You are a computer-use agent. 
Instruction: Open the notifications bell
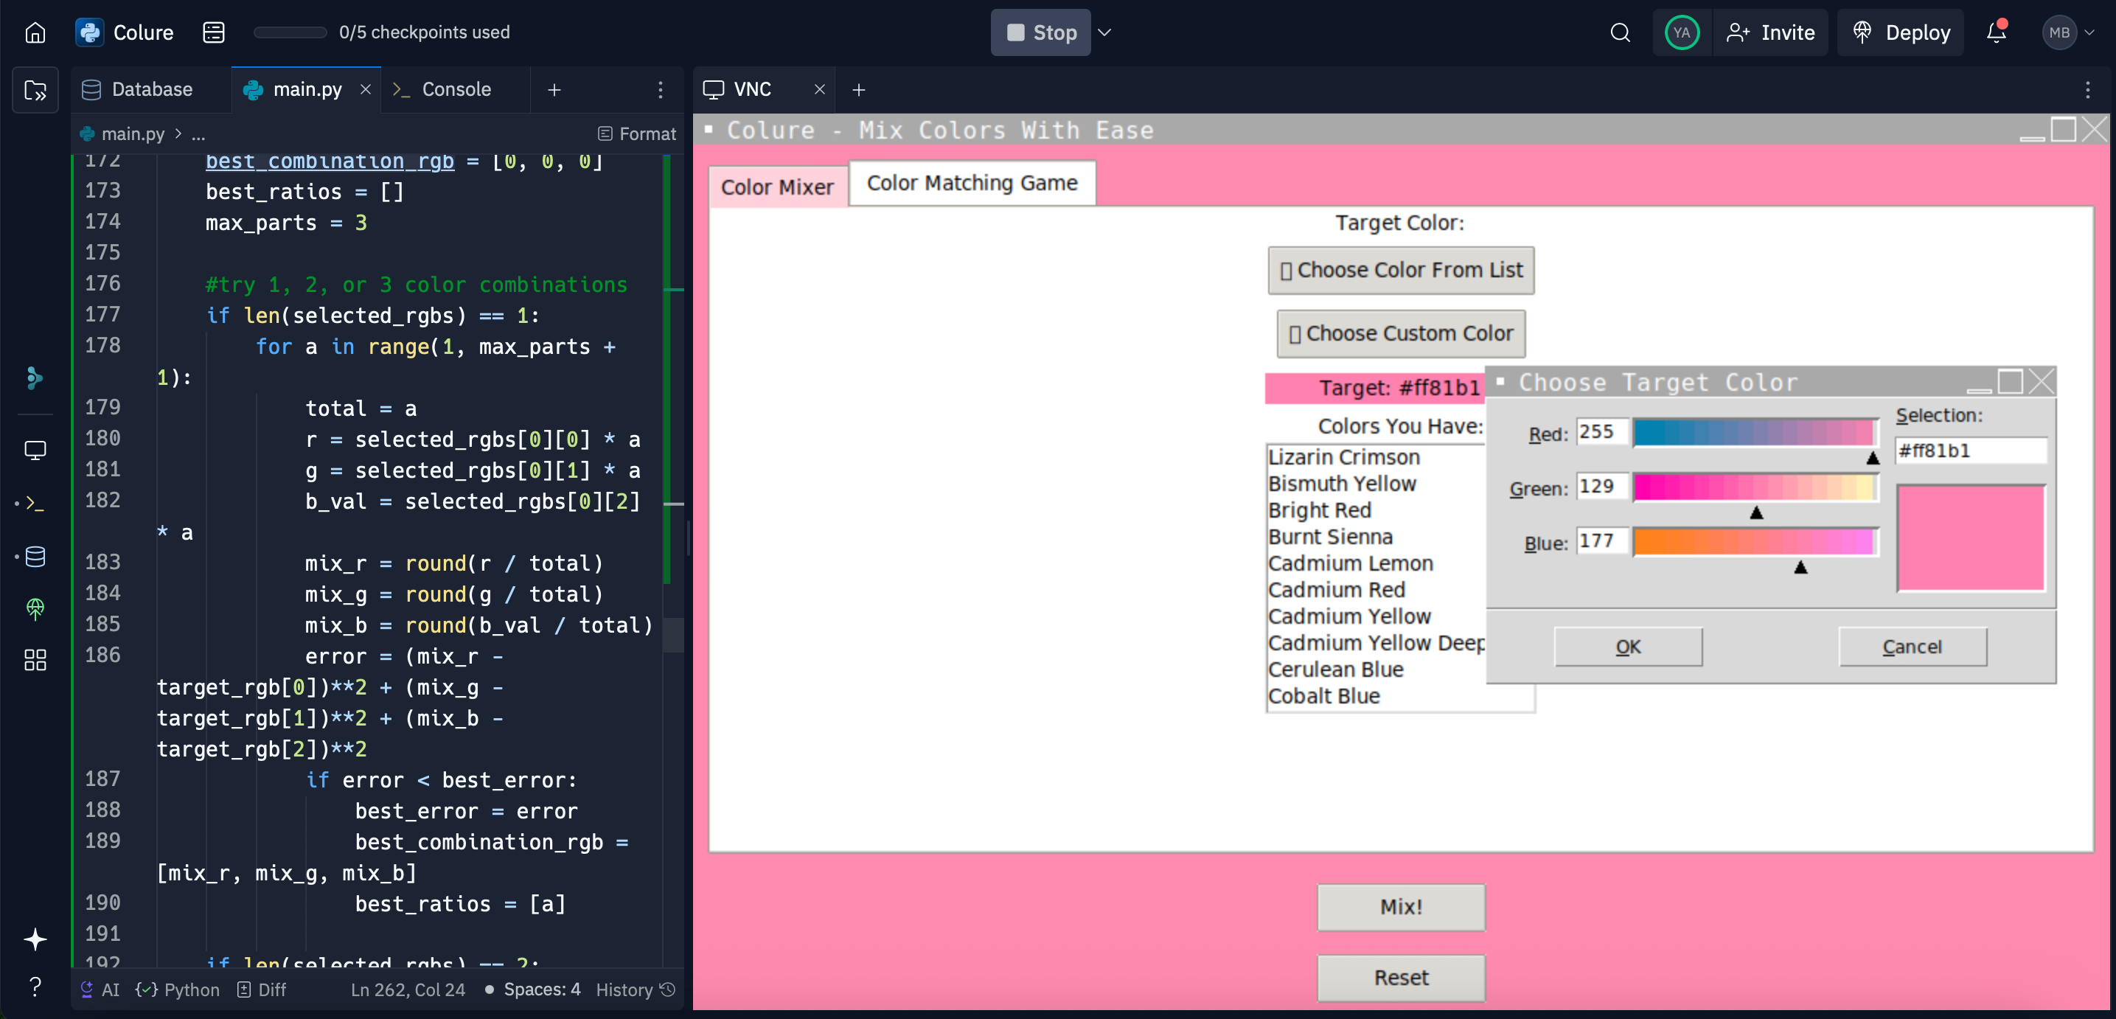(x=1995, y=32)
